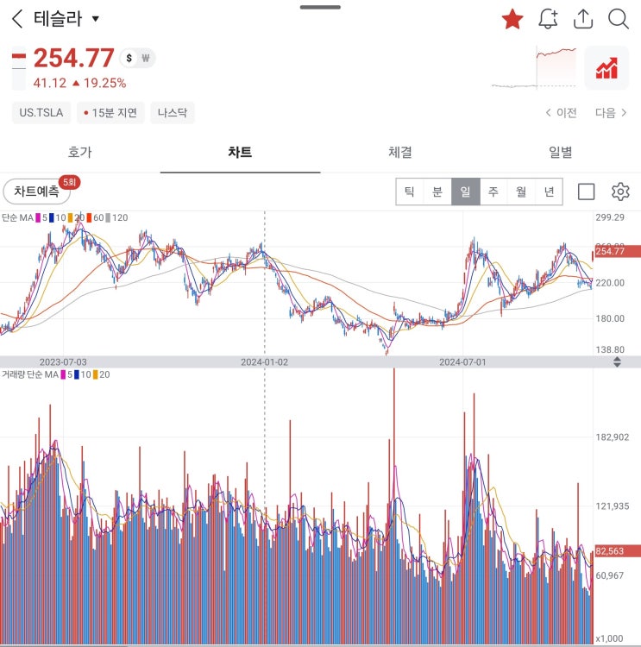641x647 pixels.
Task: Tap the square fullscreen chart icon
Action: point(586,192)
